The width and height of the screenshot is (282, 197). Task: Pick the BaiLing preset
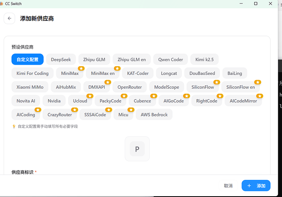tap(235, 73)
